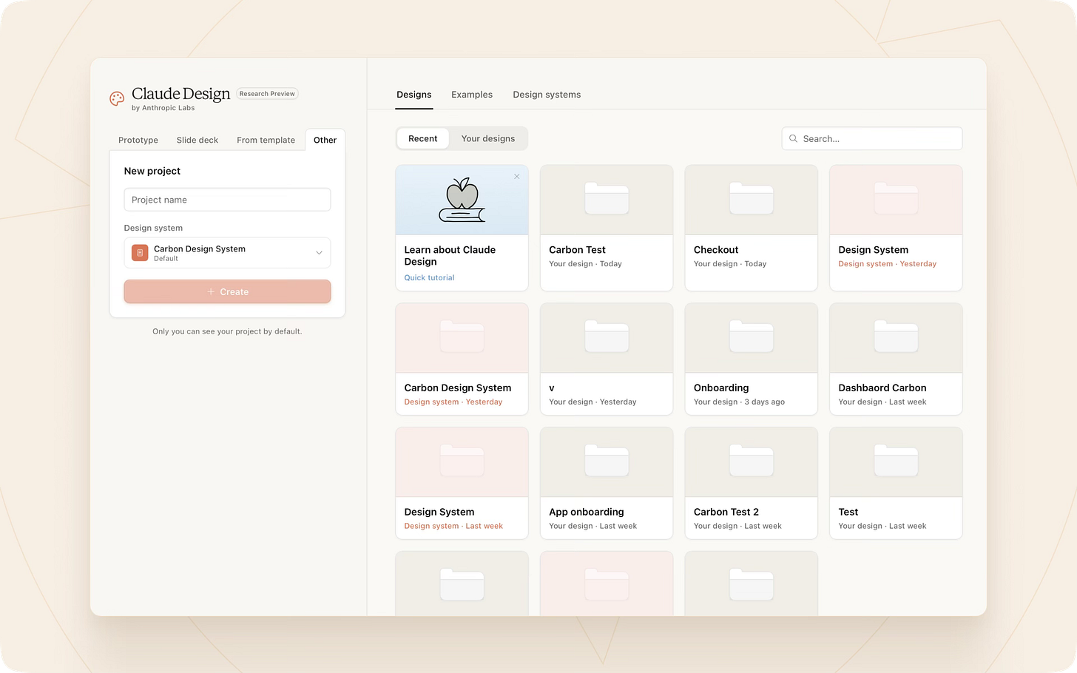Open the Carbon Test 2 folder icon
The width and height of the screenshot is (1077, 673).
(752, 461)
